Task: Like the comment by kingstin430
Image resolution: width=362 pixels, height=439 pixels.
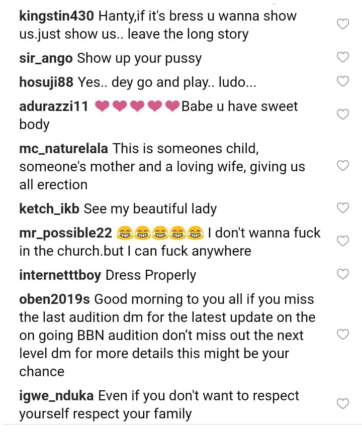Action: [342, 24]
